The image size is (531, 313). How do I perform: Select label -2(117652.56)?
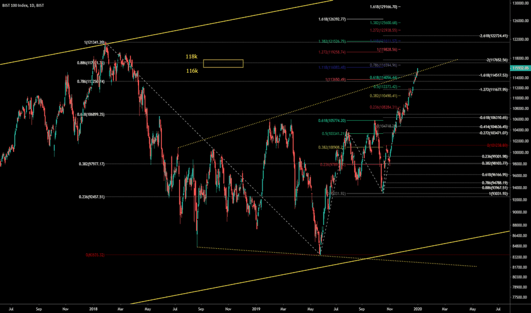(x=497, y=60)
